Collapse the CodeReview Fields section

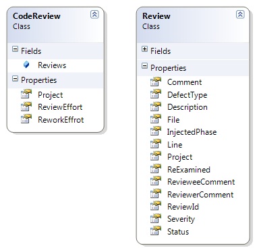(x=15, y=49)
